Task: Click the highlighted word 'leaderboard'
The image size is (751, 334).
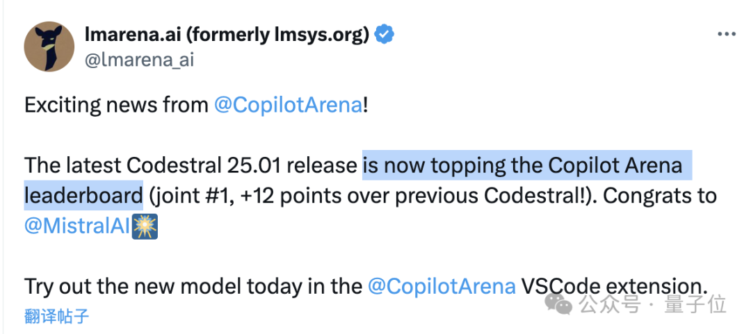Action: 83,196
